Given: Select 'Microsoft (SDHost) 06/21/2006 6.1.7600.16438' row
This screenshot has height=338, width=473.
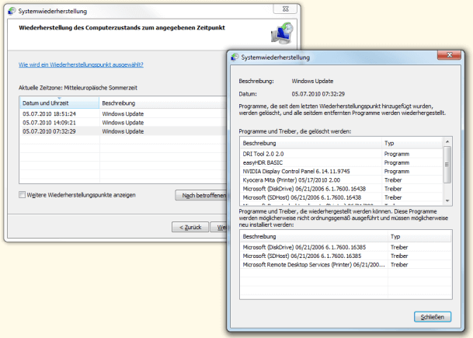Looking at the screenshot, I should (342, 197).
